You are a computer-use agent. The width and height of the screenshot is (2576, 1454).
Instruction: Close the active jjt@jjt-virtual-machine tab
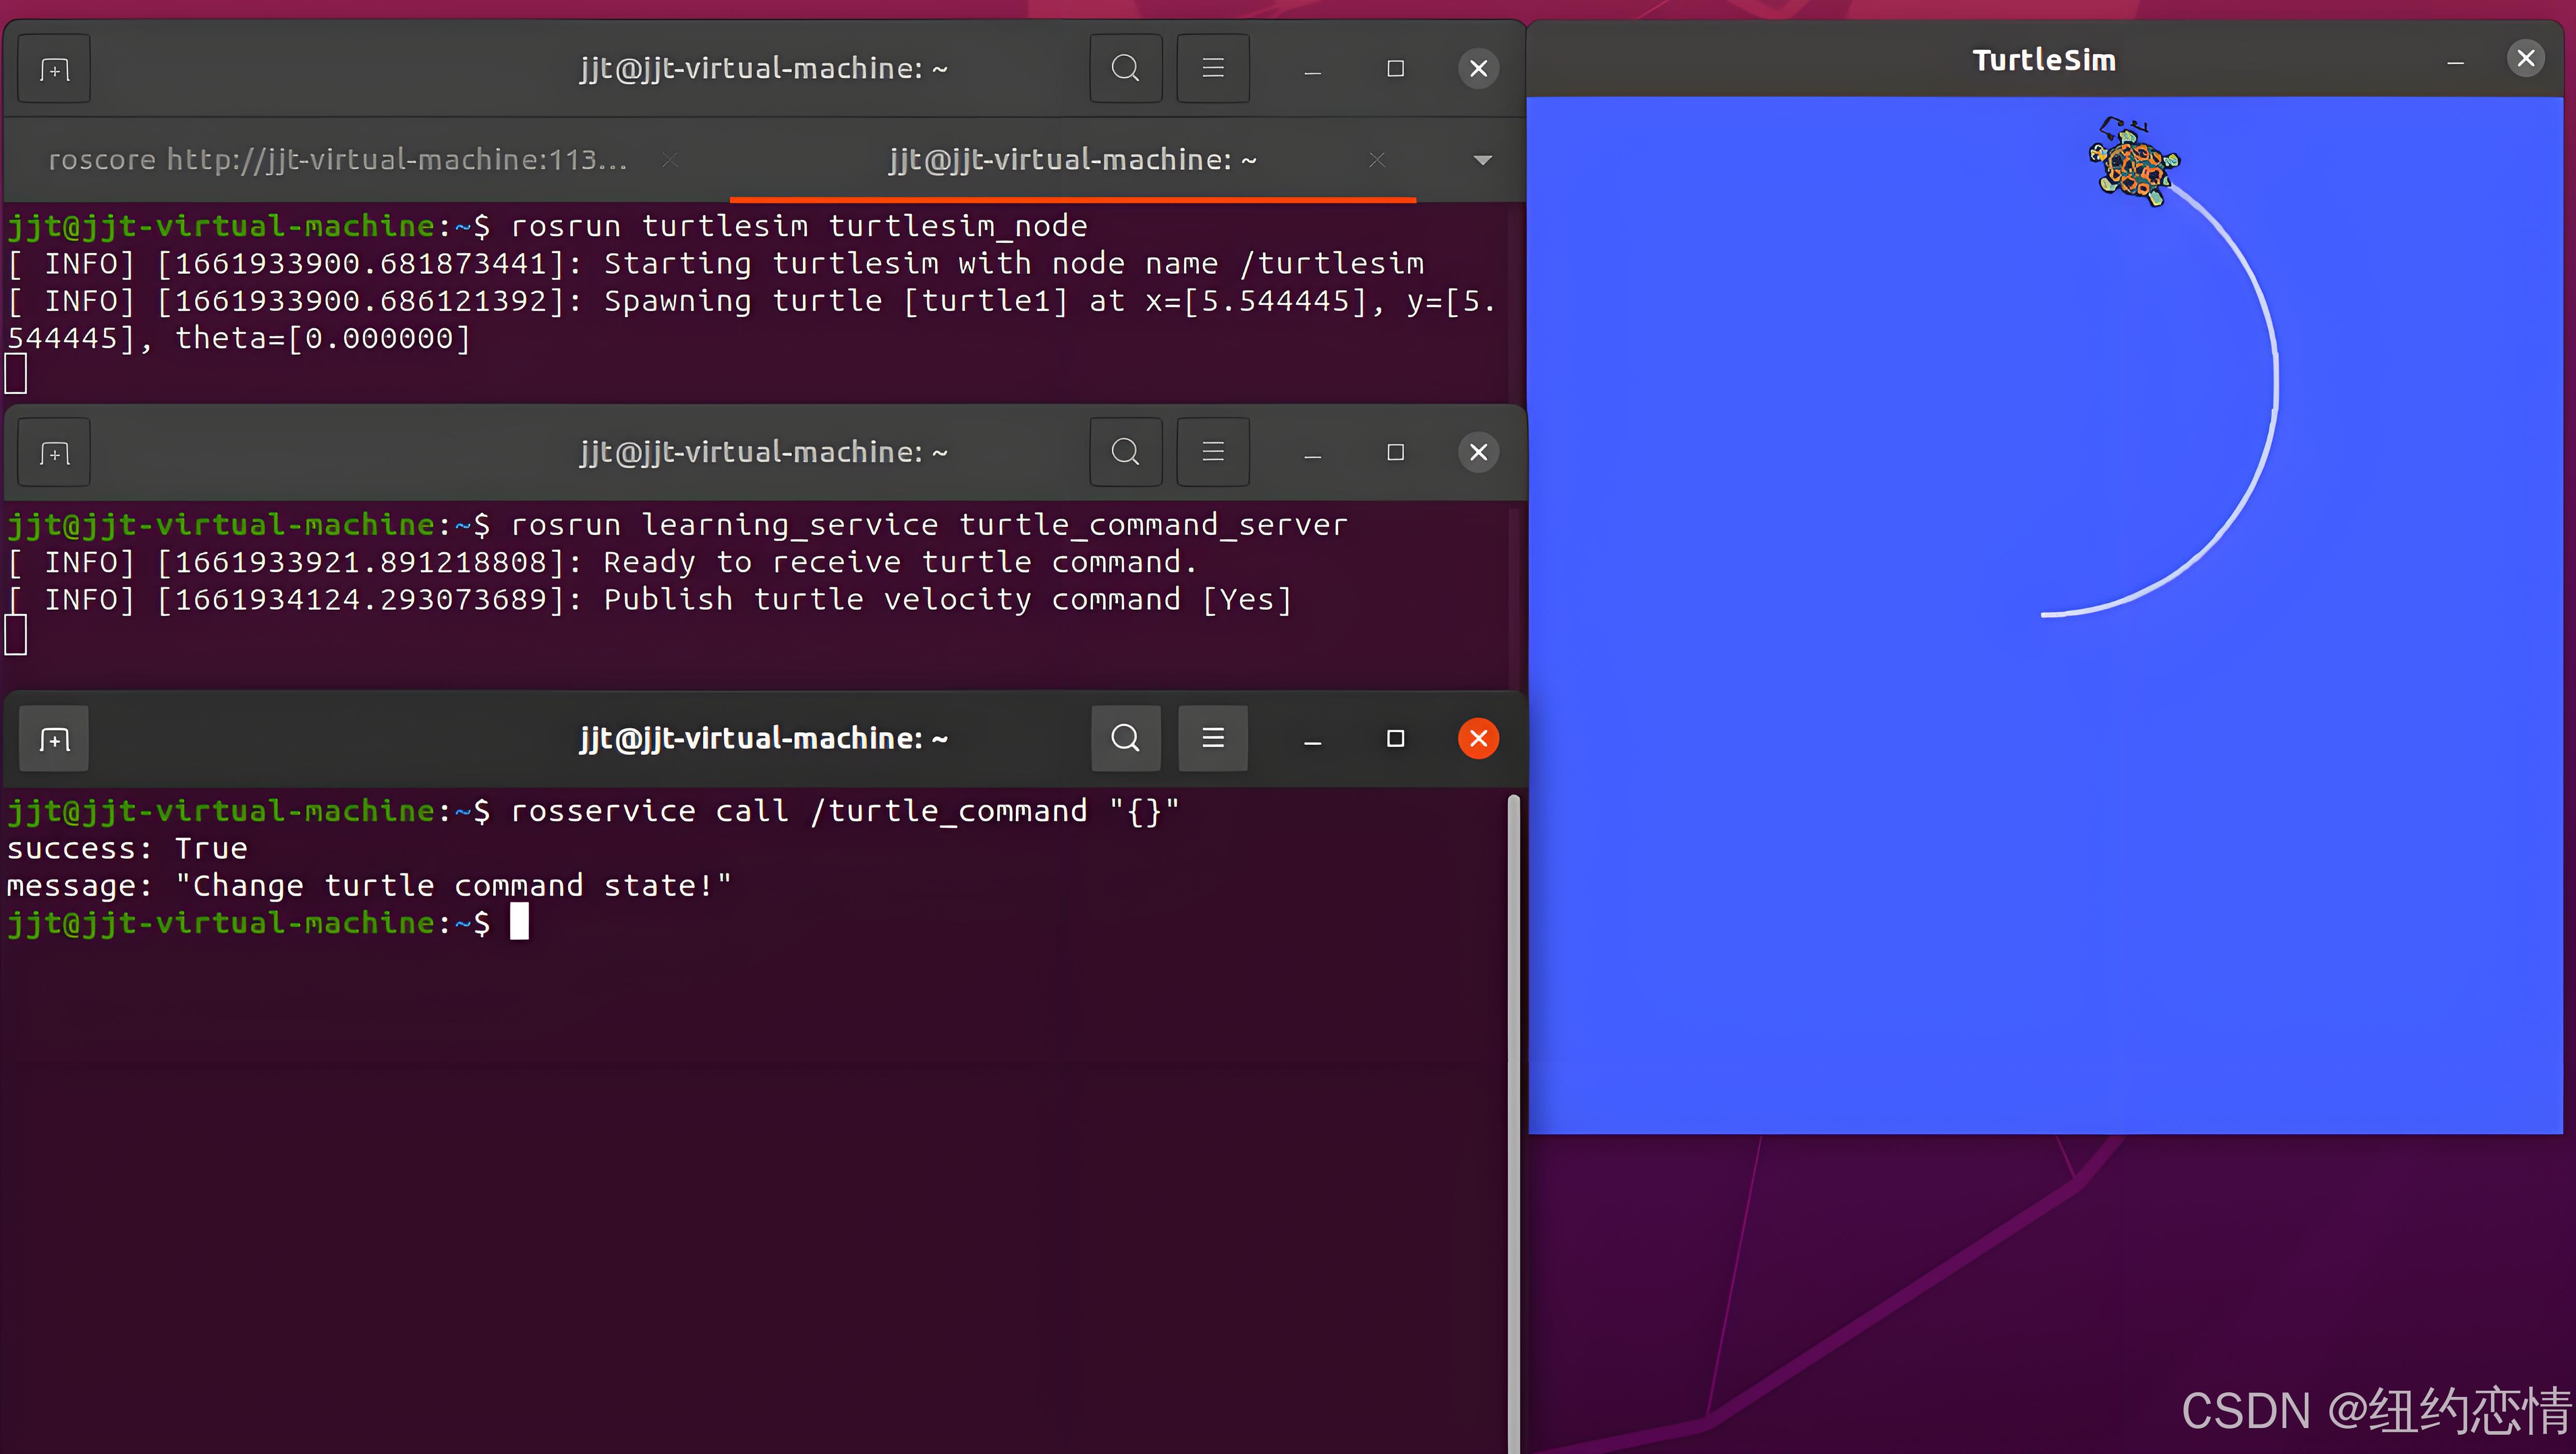point(1377,160)
